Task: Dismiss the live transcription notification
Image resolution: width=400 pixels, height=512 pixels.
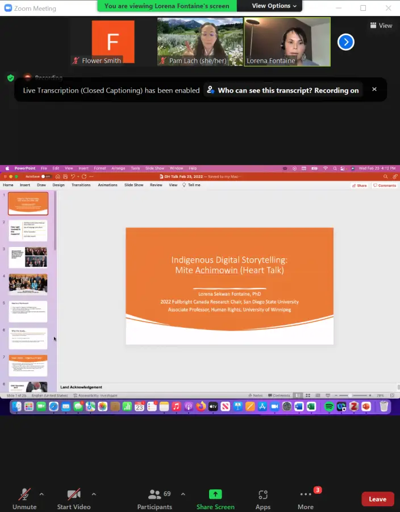Action: point(374,89)
